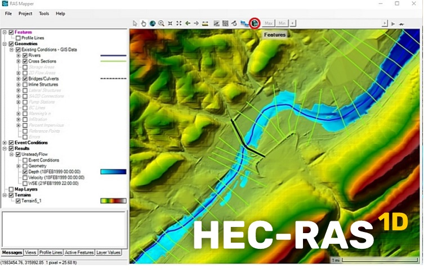Open the File menu

pyautogui.click(x=8, y=13)
